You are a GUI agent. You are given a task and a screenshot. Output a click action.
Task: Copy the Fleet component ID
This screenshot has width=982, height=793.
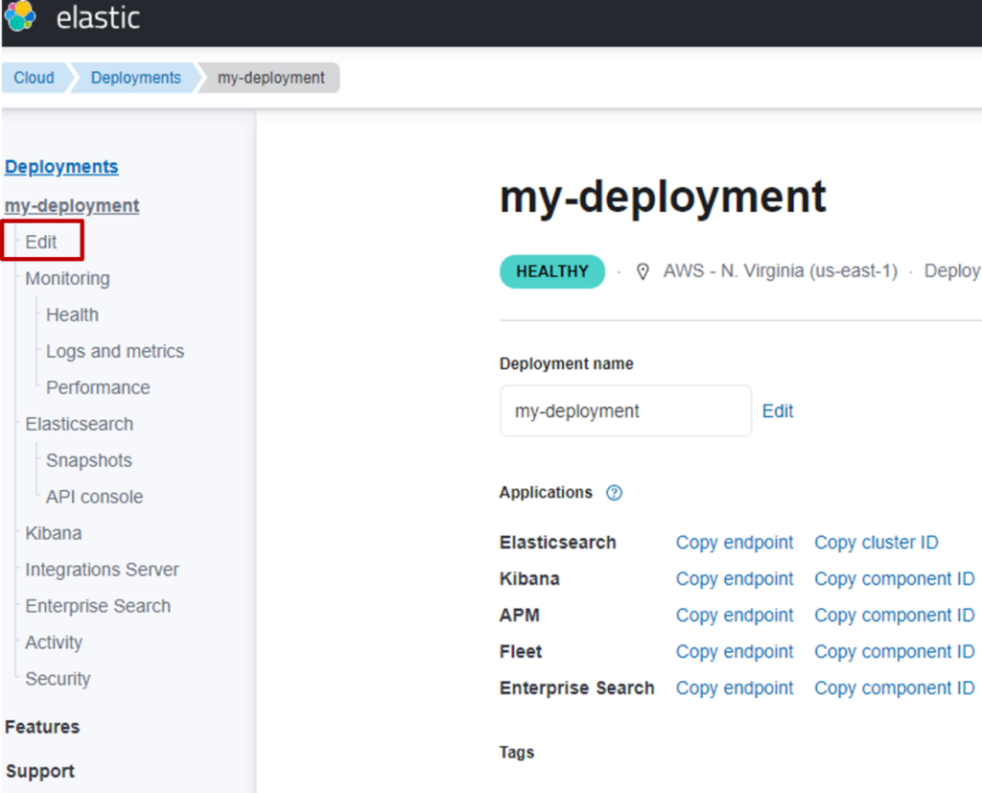(x=894, y=652)
